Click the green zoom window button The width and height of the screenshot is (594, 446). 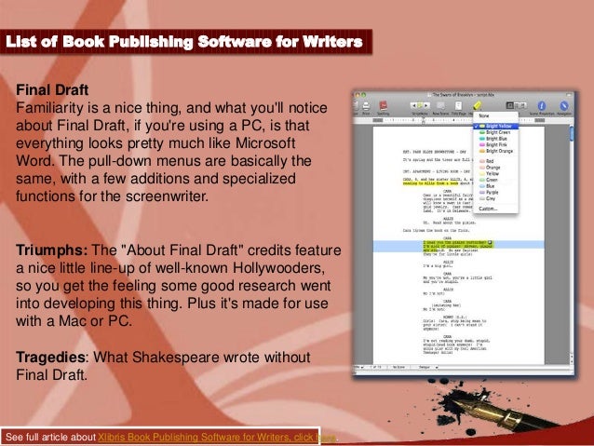pos(364,95)
